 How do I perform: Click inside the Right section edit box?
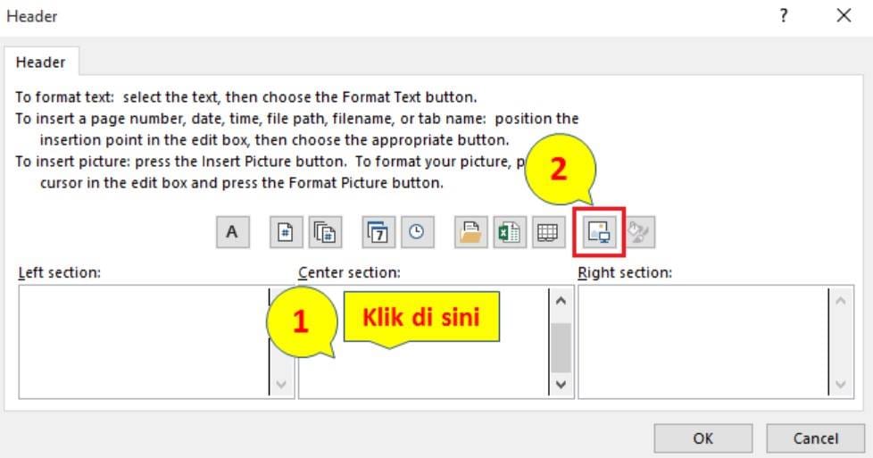[x=703, y=342]
